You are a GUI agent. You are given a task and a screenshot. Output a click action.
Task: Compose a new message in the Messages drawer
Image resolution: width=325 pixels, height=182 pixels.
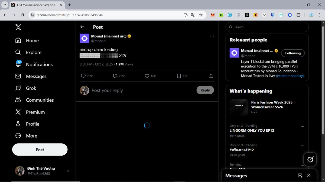pyautogui.click(x=300, y=176)
